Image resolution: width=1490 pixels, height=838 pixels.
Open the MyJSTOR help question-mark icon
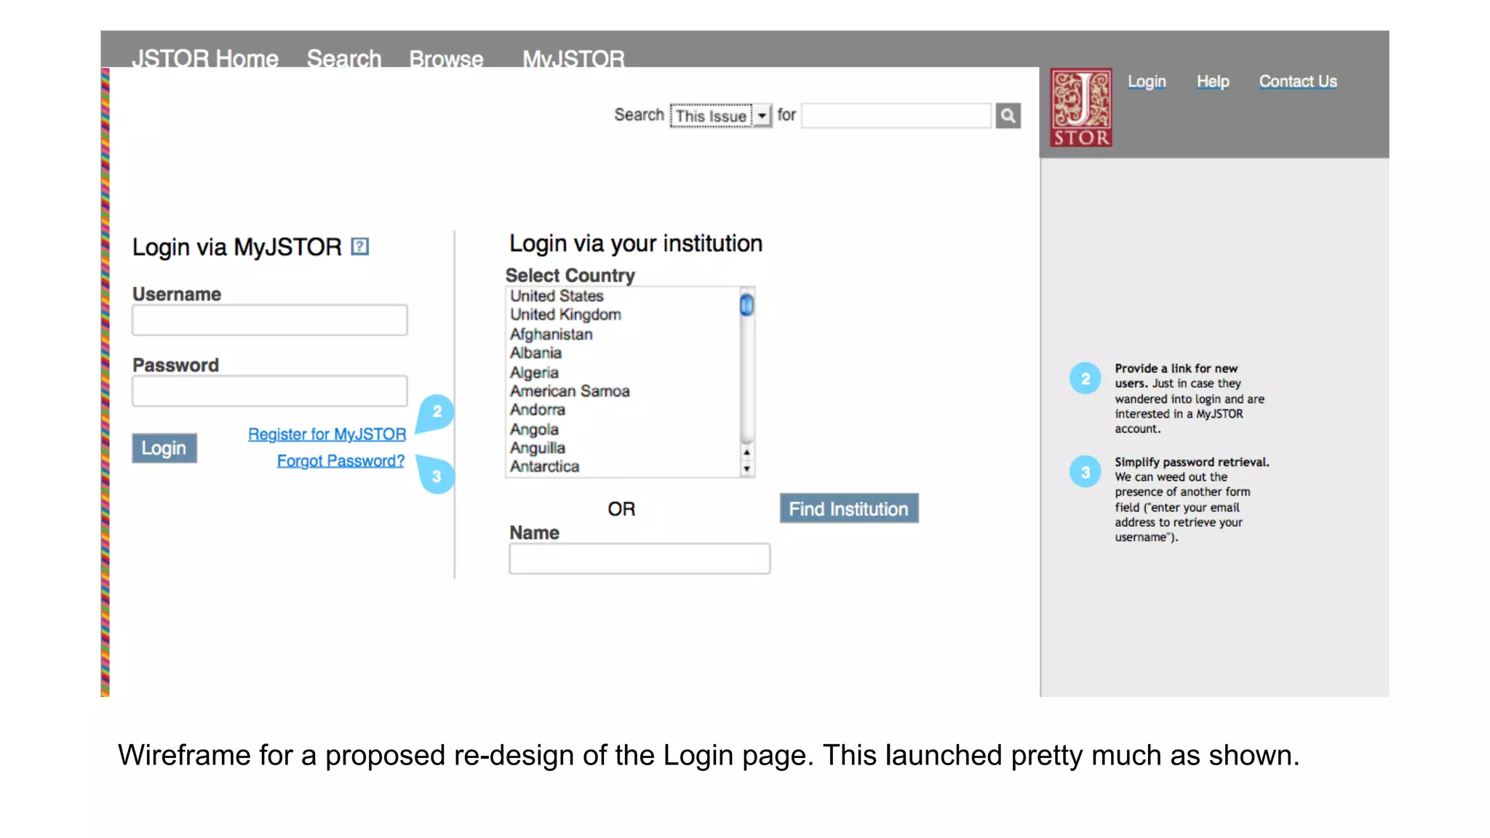(359, 247)
